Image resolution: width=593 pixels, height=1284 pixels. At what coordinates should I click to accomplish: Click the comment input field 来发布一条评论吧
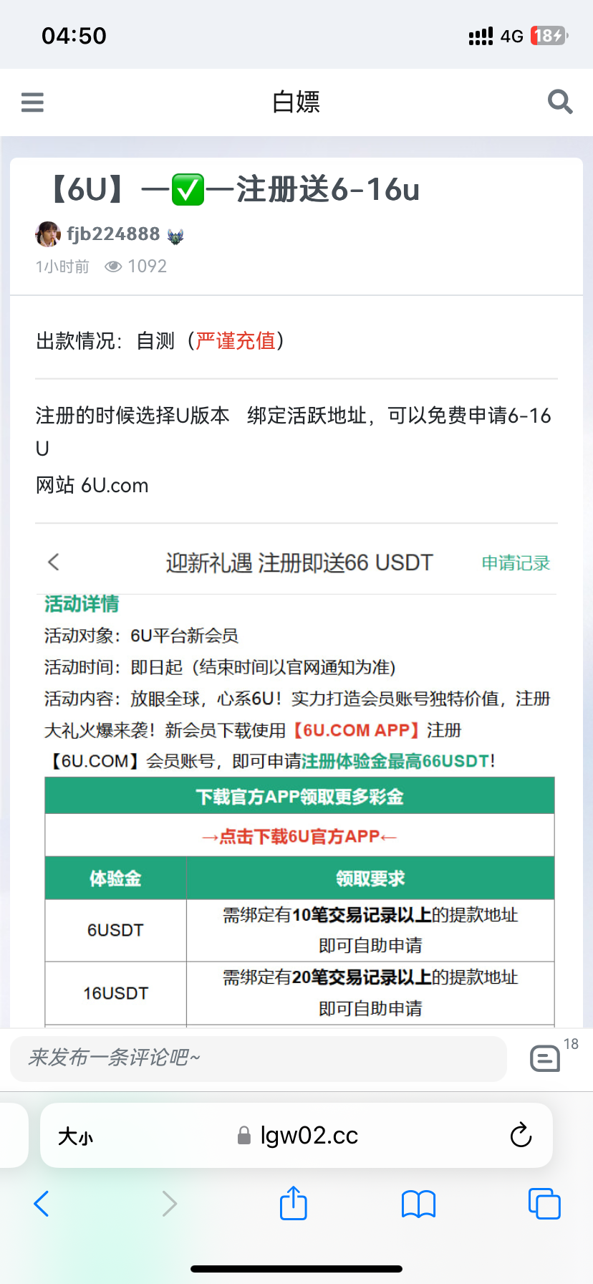point(259,1058)
